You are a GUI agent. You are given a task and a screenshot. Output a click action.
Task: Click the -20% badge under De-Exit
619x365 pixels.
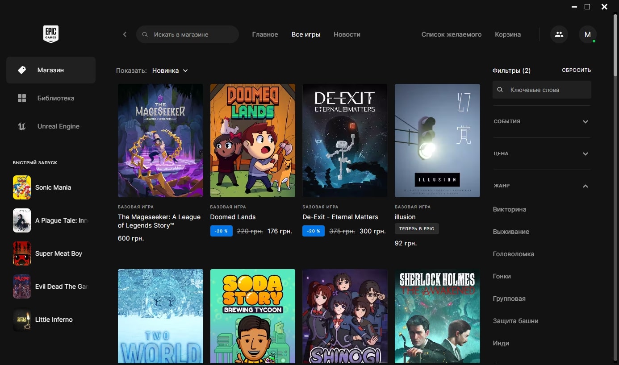pos(314,231)
